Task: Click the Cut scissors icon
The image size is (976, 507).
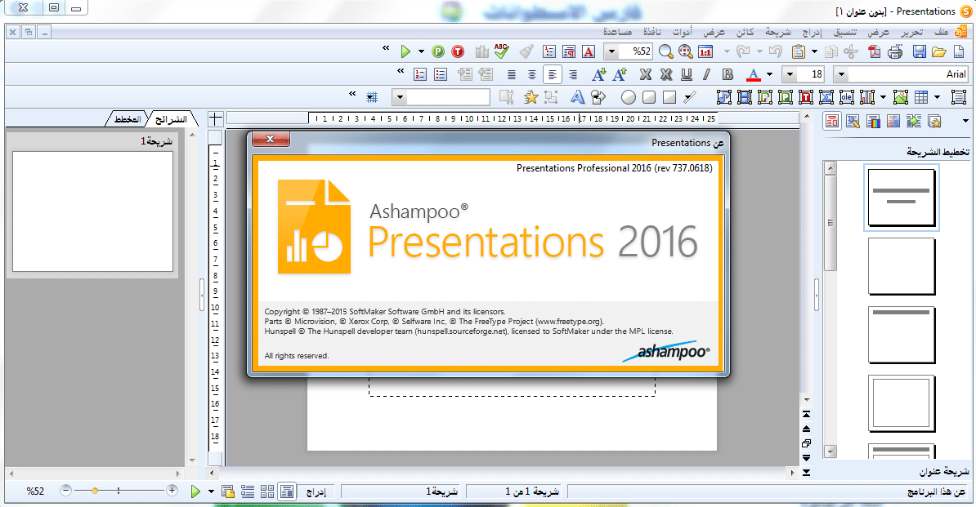Action: [851, 51]
